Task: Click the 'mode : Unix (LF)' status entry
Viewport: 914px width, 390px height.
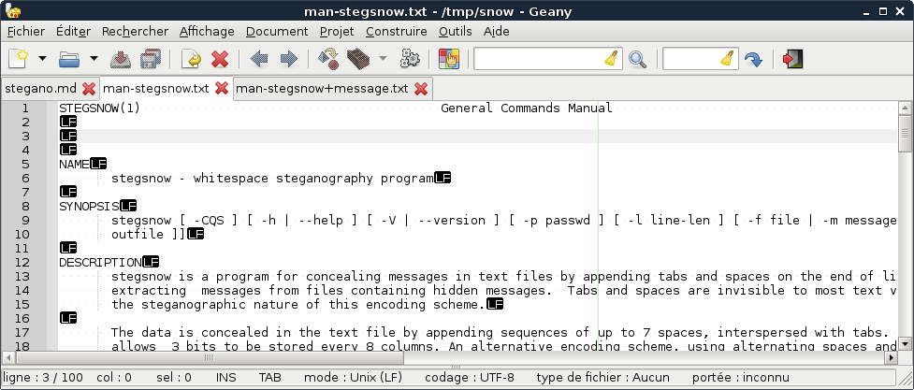Action: [x=353, y=378]
